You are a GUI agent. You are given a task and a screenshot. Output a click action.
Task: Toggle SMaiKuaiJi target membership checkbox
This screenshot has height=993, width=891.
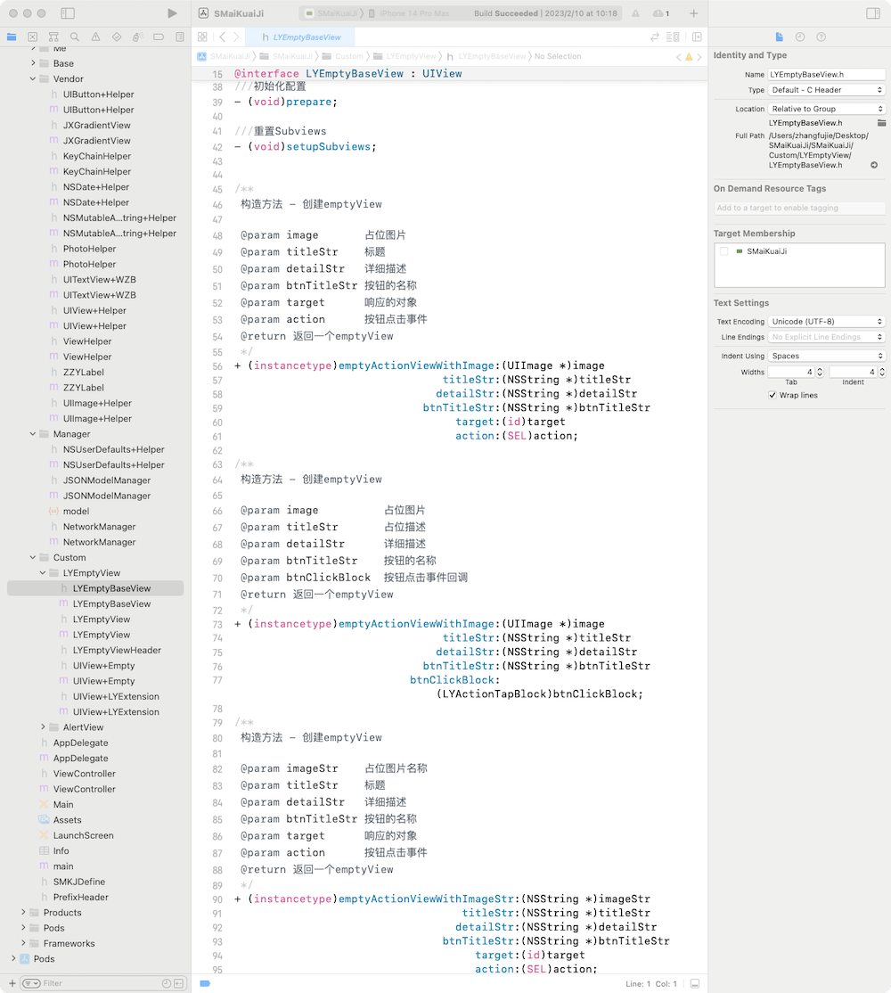click(723, 251)
